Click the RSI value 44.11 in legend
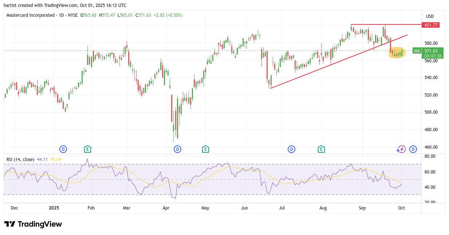The image size is (449, 235). coord(42,159)
